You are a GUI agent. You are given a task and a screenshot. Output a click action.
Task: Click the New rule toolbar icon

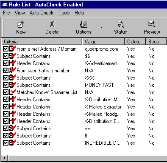click(x=21, y=24)
